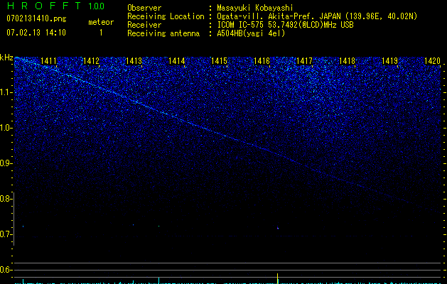Image resolution: width=447 pixels, height=284 pixels.
Task: Click the 0.8 kHz axis label
Action: coord(6,199)
